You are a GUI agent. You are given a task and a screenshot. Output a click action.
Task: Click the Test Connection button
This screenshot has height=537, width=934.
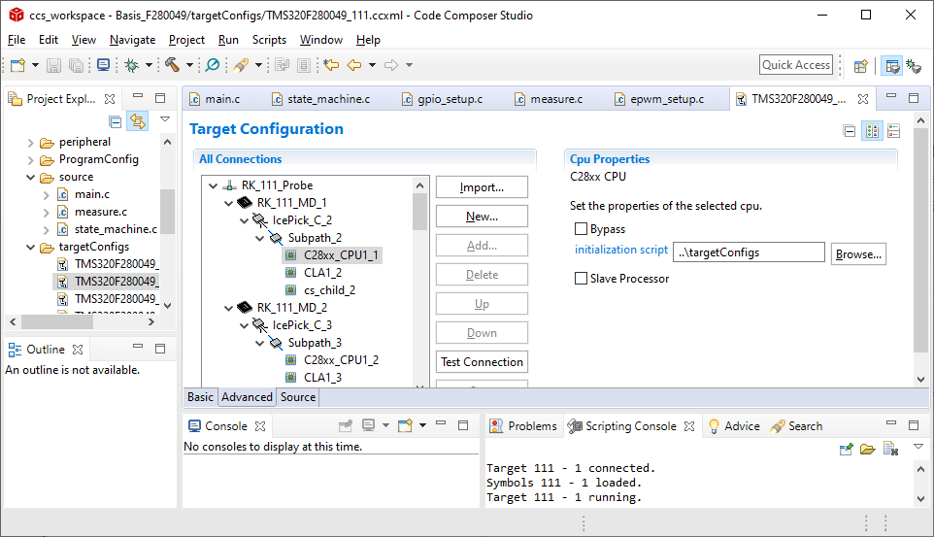coord(482,362)
